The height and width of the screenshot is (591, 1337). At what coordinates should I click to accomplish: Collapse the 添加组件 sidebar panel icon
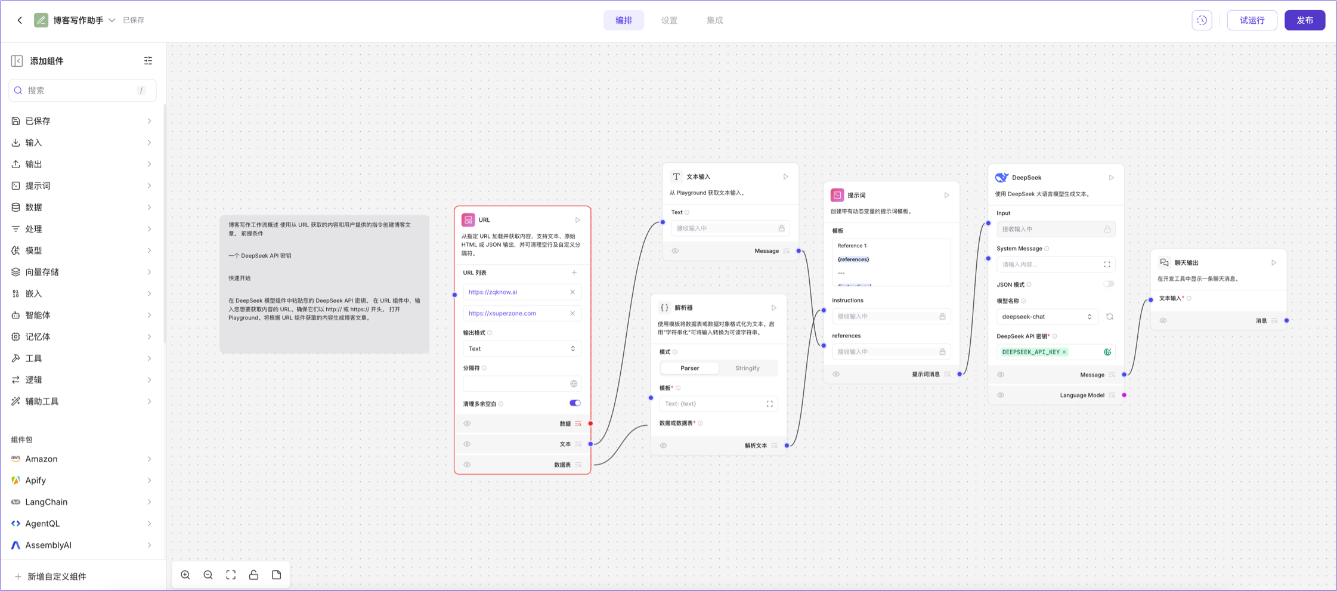pyautogui.click(x=17, y=61)
